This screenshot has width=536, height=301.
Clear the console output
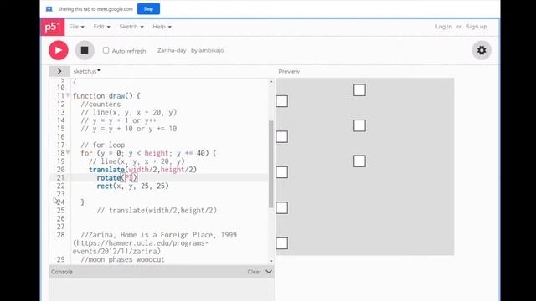click(x=254, y=272)
